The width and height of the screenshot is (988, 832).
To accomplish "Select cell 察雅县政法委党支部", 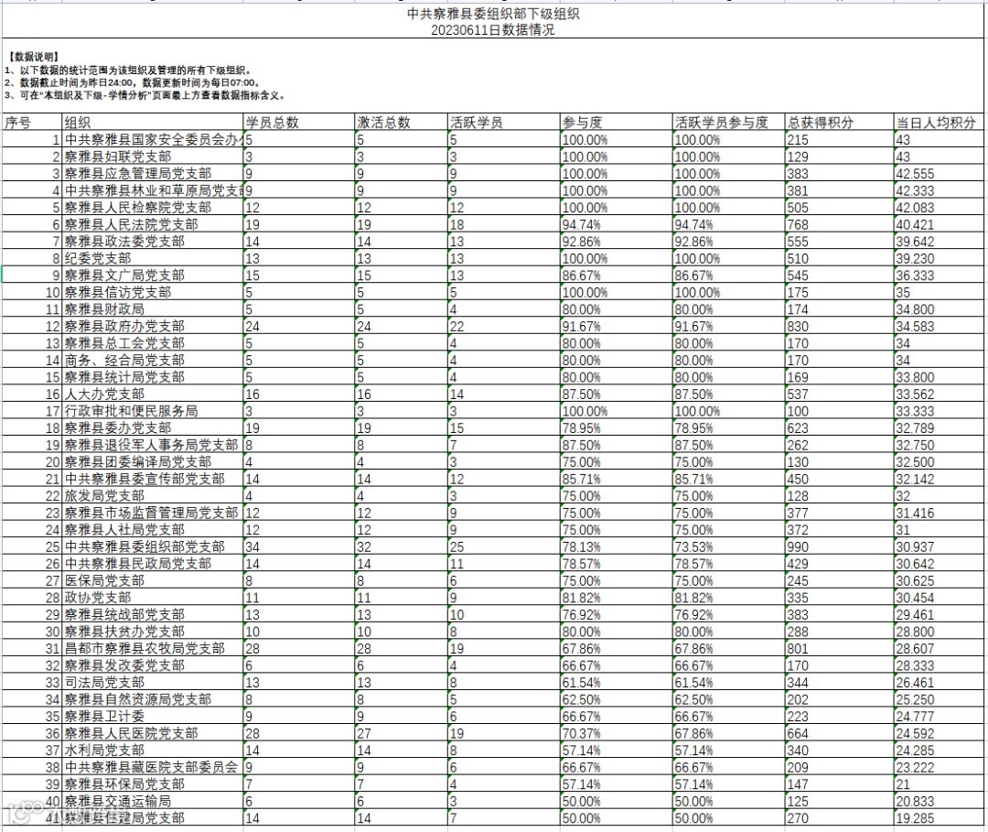I will (x=153, y=242).
